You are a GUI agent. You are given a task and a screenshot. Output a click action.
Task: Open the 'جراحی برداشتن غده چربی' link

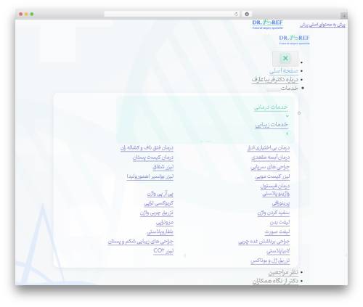(264, 242)
